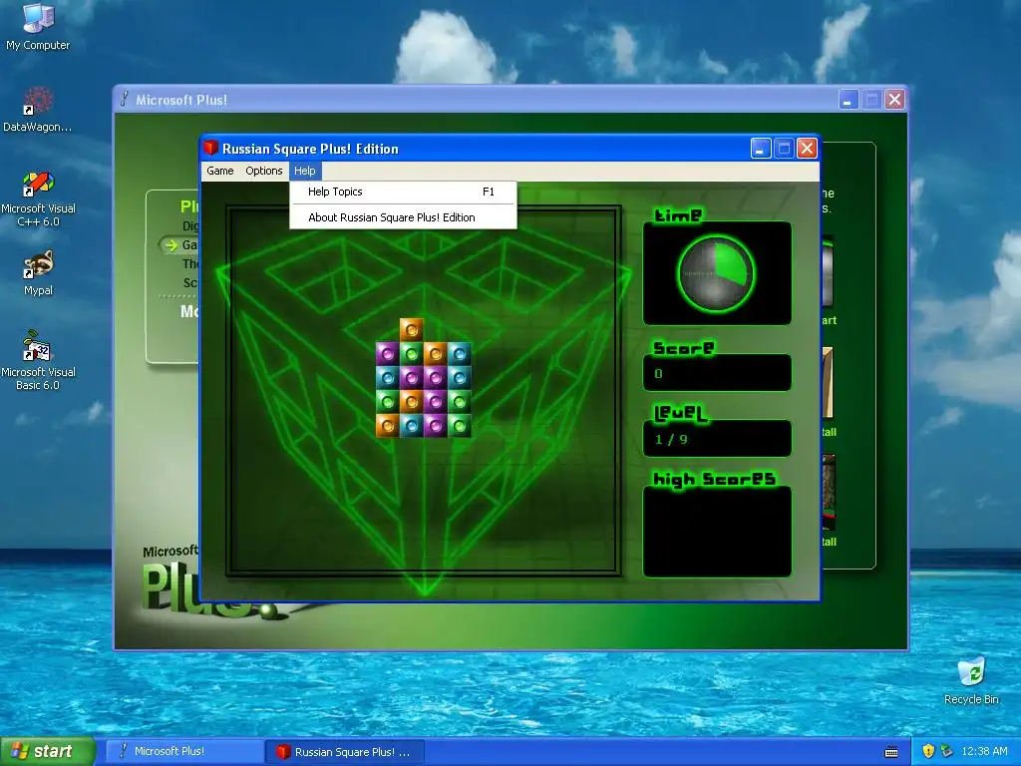This screenshot has height=766, width=1021.
Task: Switch to Microsoft Plus! taskbar button
Action: coord(183,751)
